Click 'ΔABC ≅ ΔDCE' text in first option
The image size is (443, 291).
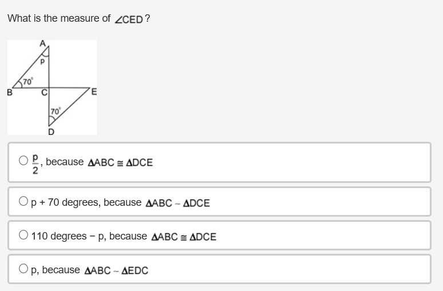tap(120, 162)
